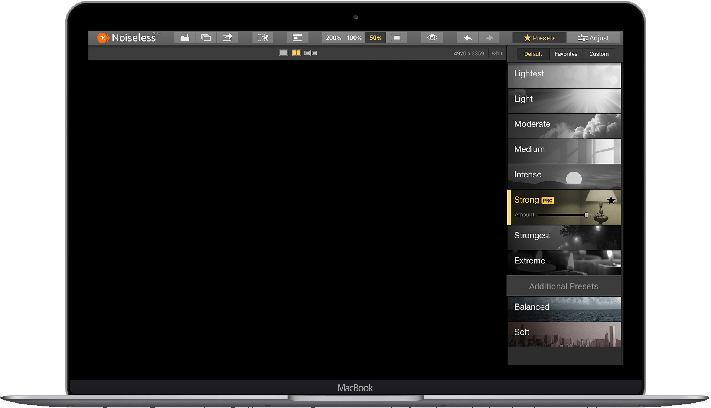Screen dimensions: 711x408
Task: Open the Custom presets tab
Action: [x=599, y=54]
